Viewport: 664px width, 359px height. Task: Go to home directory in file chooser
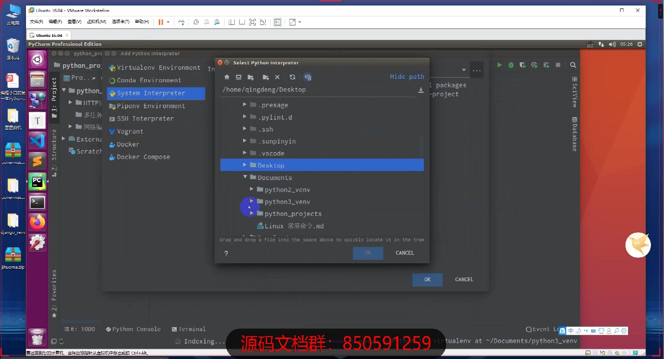pos(227,77)
